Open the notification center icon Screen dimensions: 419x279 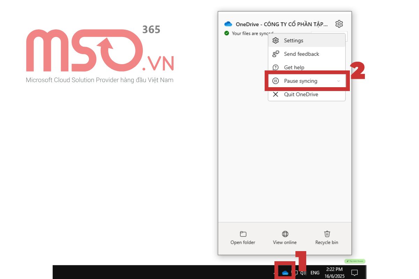(x=354, y=272)
